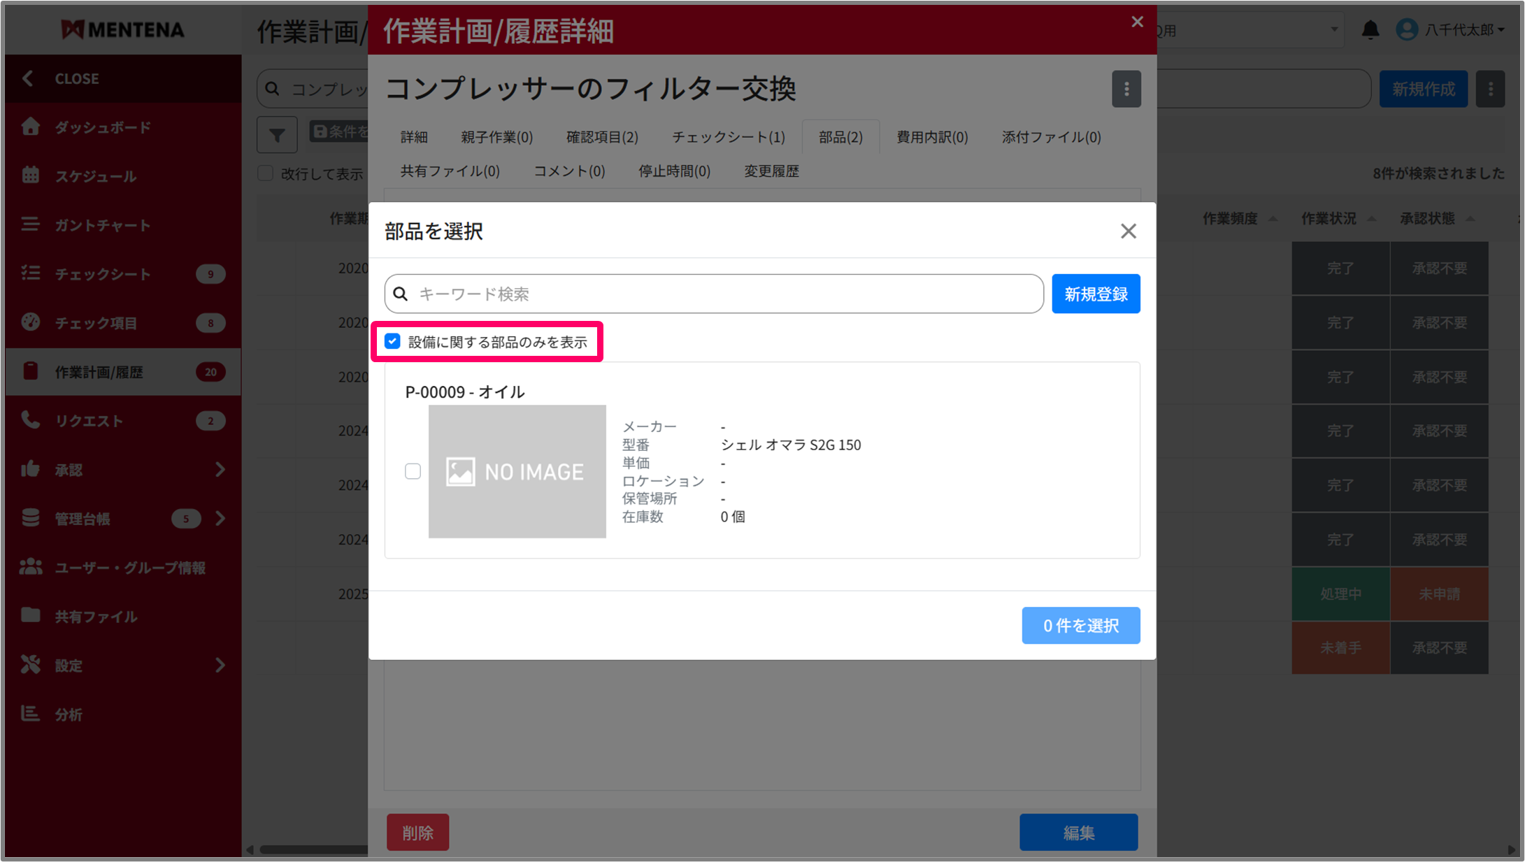Click the 0 items select button
The width and height of the screenshot is (1525, 862).
pos(1080,625)
